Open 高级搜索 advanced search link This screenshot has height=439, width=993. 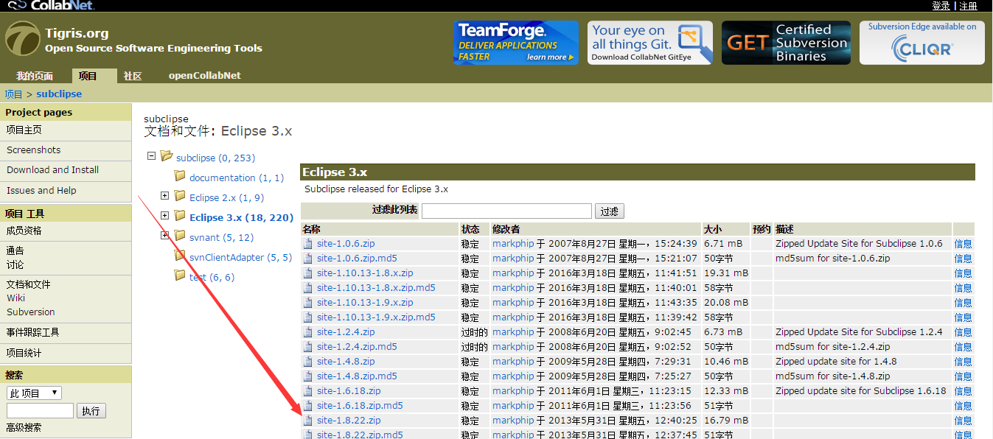[x=24, y=427]
